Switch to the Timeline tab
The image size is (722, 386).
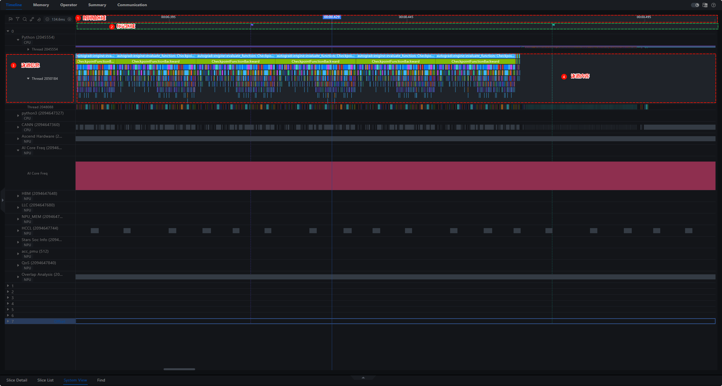tap(14, 5)
